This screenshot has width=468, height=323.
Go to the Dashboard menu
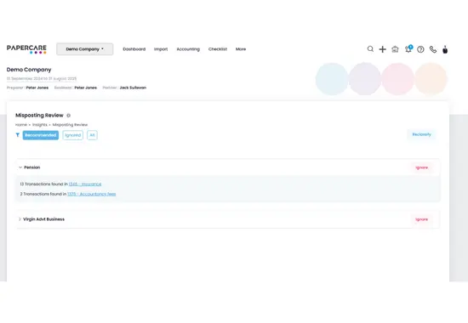click(134, 49)
